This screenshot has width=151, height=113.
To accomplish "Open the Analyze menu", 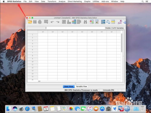I will tap(62, 2).
